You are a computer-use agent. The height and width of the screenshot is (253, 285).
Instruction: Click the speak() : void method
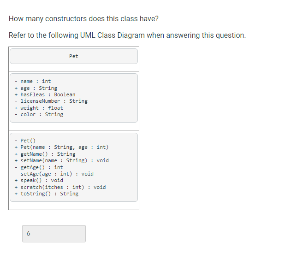(x=39, y=180)
